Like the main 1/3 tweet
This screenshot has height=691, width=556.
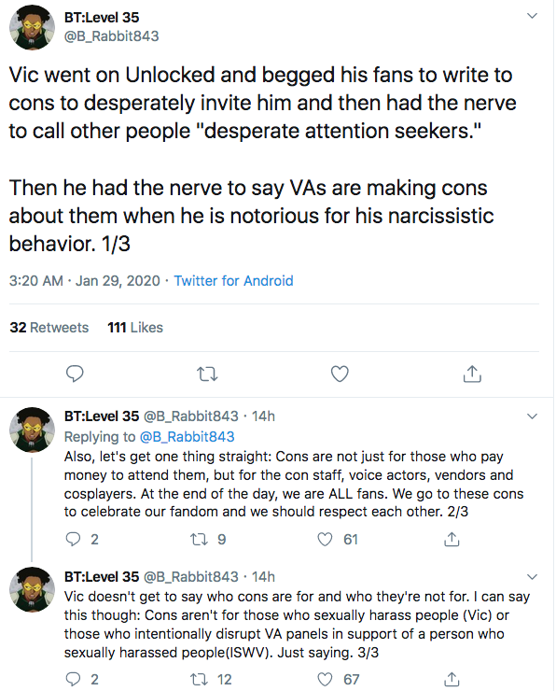click(x=340, y=374)
